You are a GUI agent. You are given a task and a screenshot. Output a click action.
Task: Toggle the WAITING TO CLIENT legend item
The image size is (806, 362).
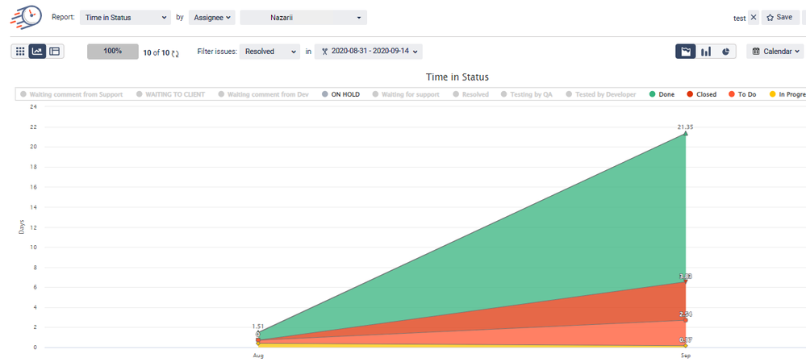tap(171, 94)
